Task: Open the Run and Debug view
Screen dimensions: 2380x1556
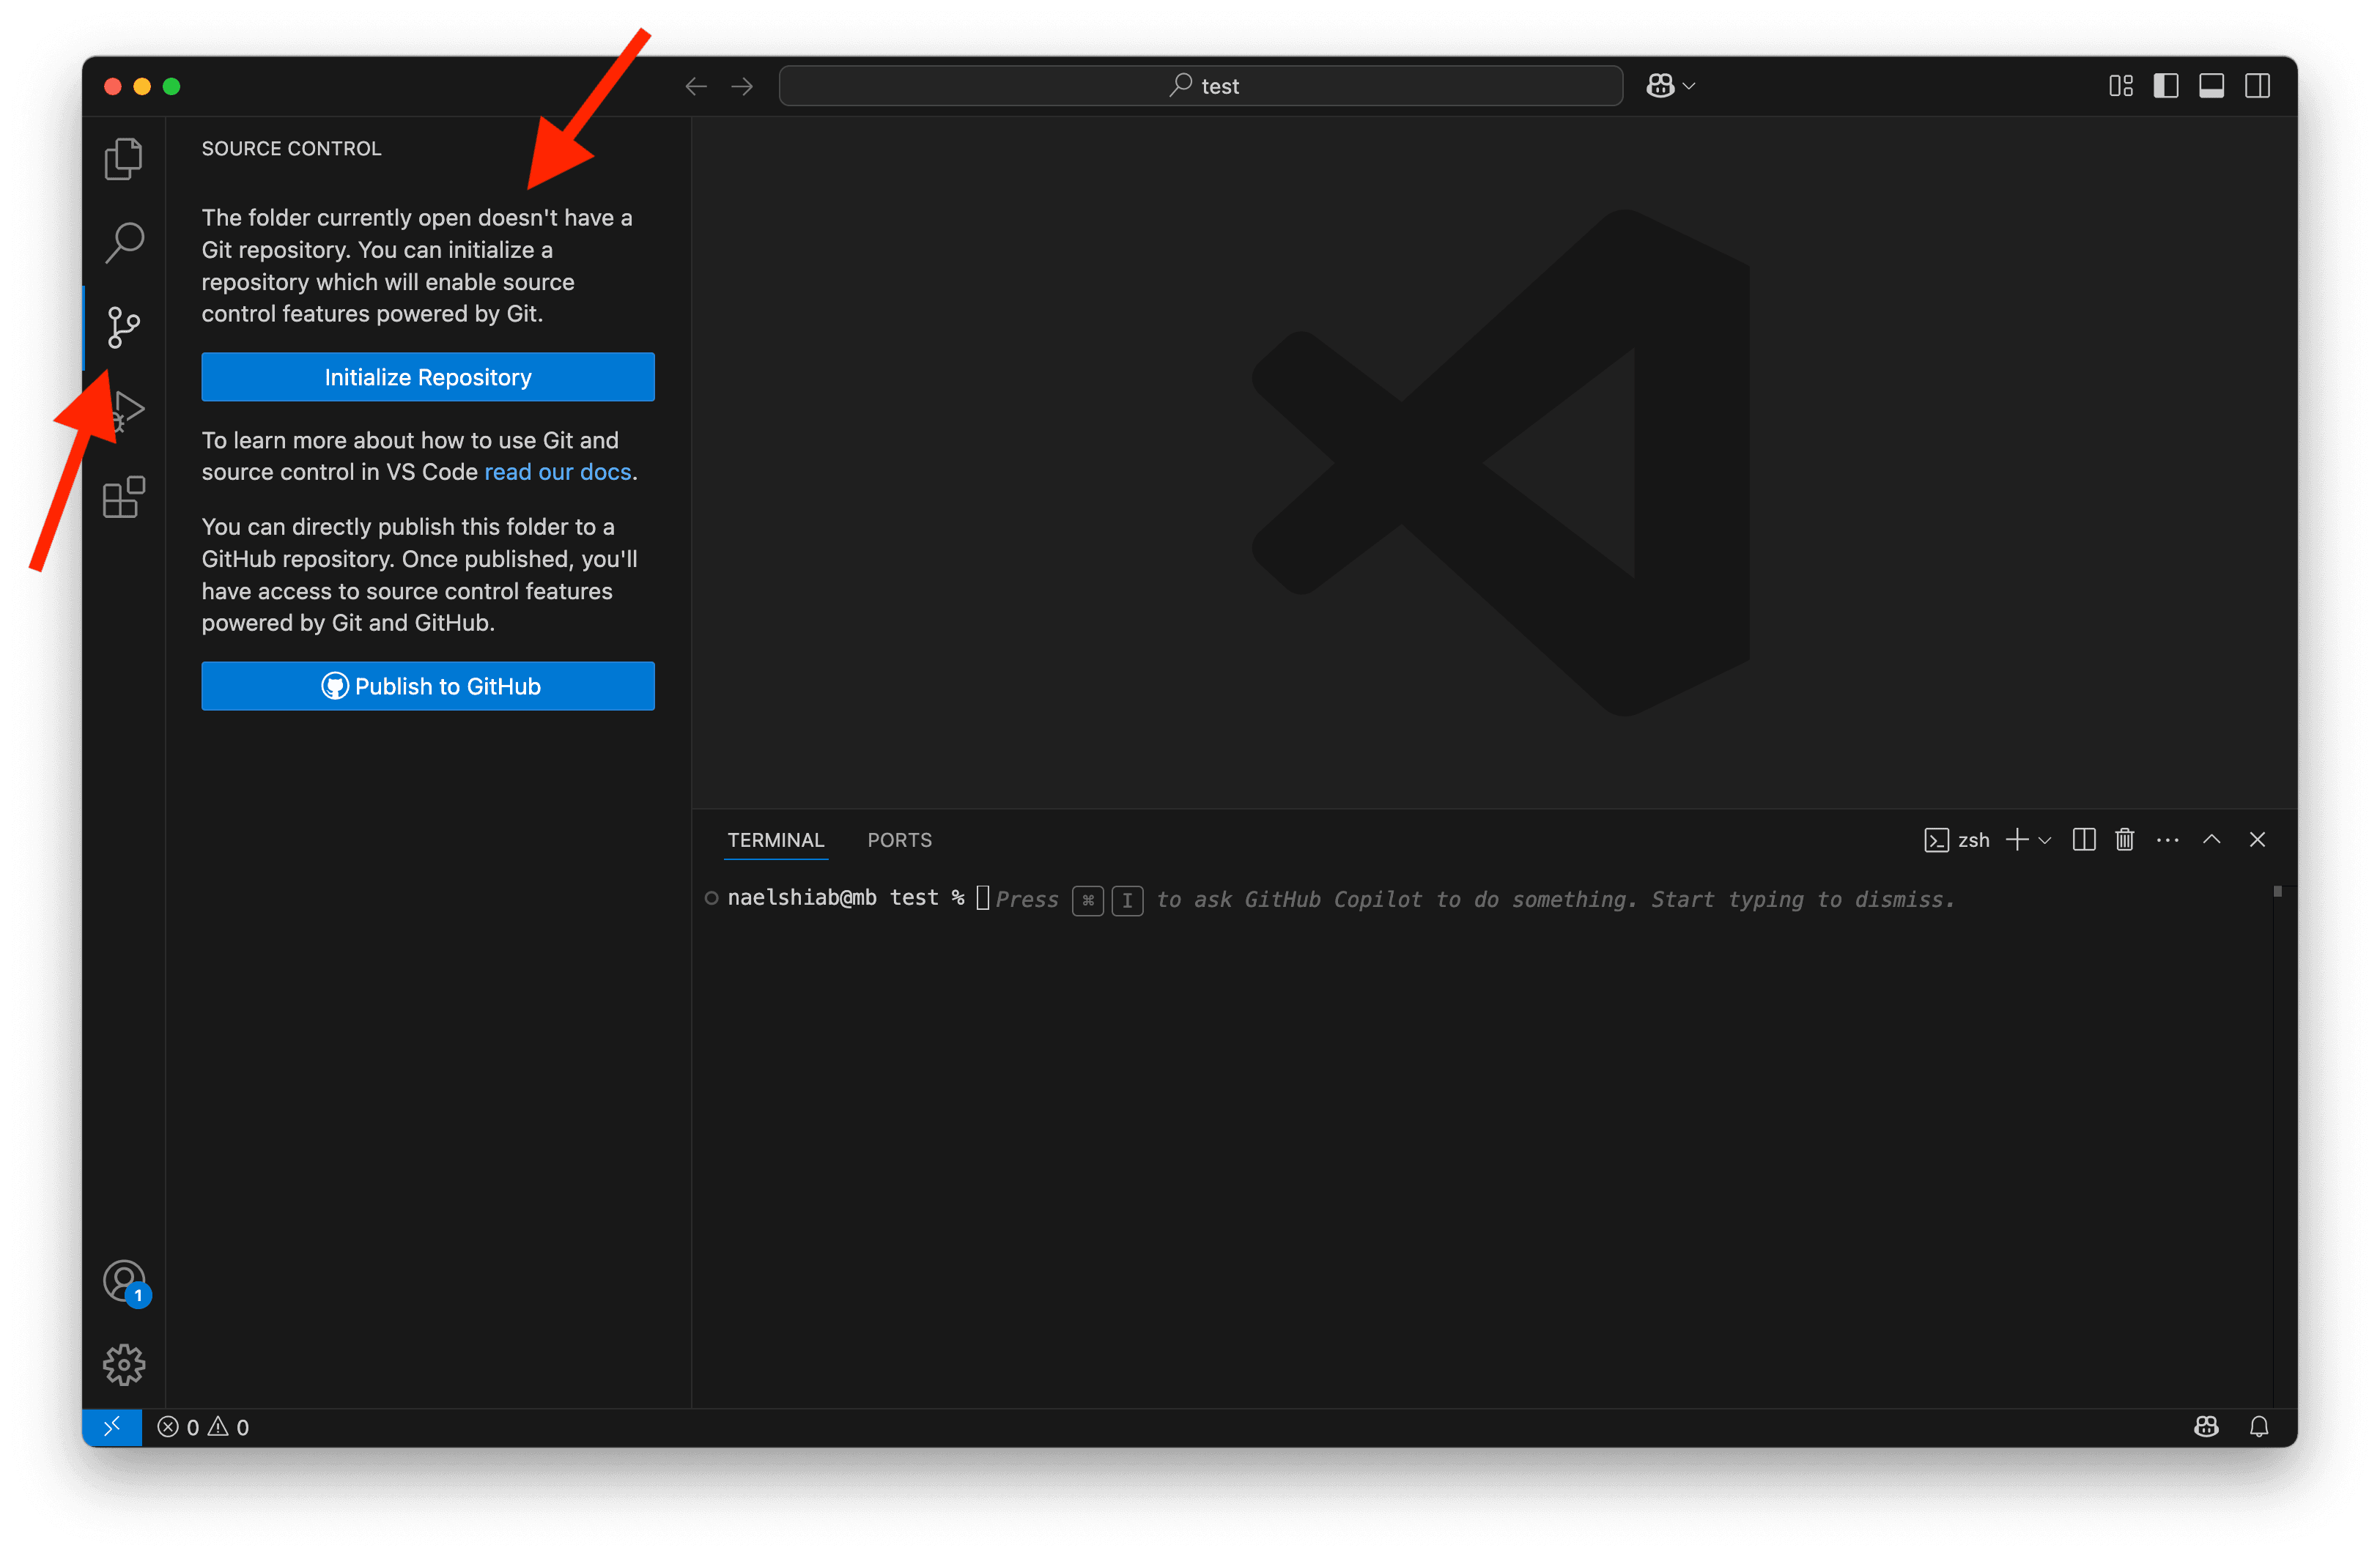Action: 127,411
